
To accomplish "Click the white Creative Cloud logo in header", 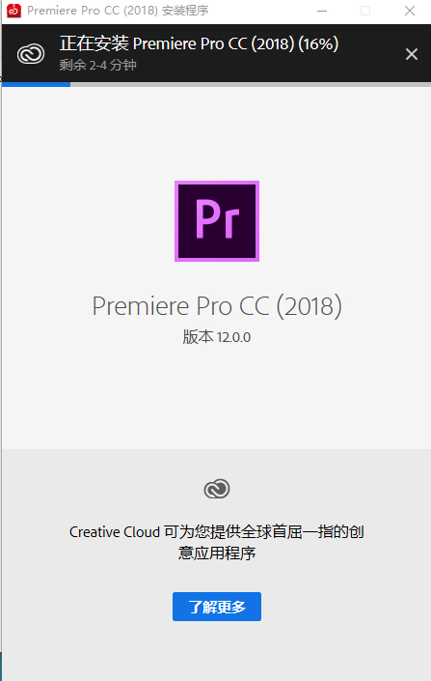I will pyautogui.click(x=31, y=54).
